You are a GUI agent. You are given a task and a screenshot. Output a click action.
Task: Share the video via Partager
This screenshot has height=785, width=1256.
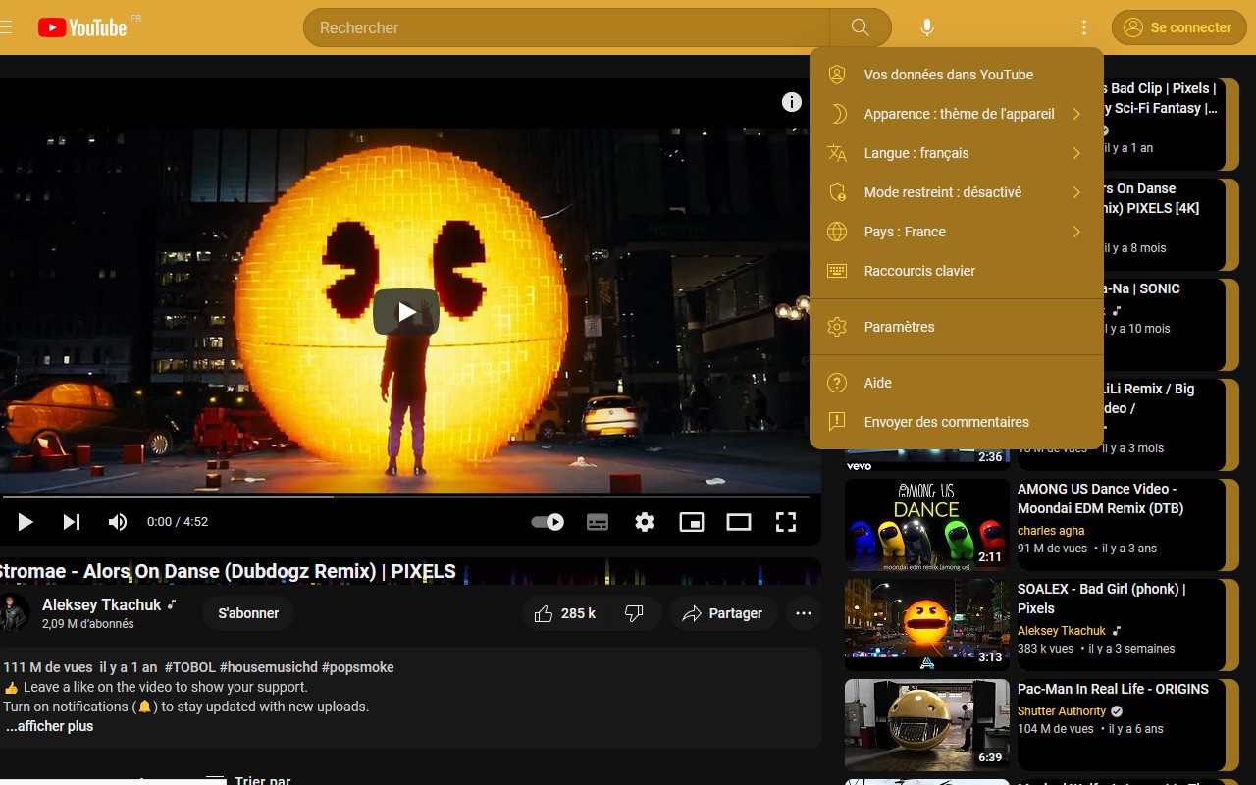[x=724, y=613]
